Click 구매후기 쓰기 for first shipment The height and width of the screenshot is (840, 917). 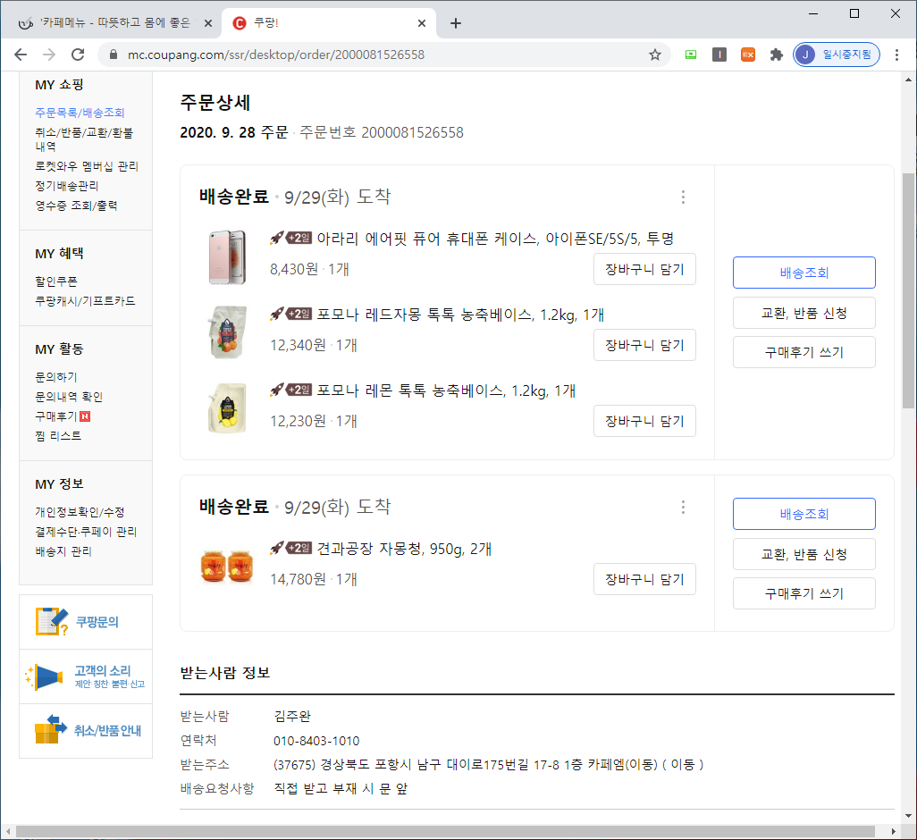coord(804,352)
